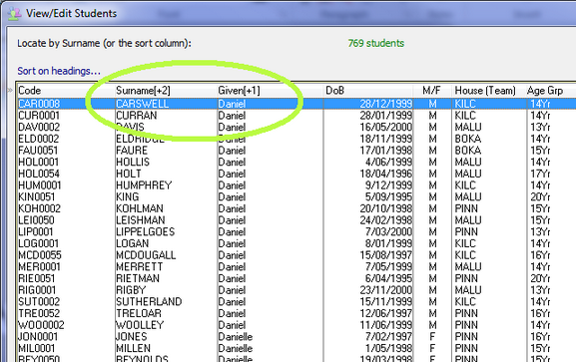This screenshot has width=576, height=362.
Task: Select the HOLLIS surname cell
Action: [x=133, y=163]
